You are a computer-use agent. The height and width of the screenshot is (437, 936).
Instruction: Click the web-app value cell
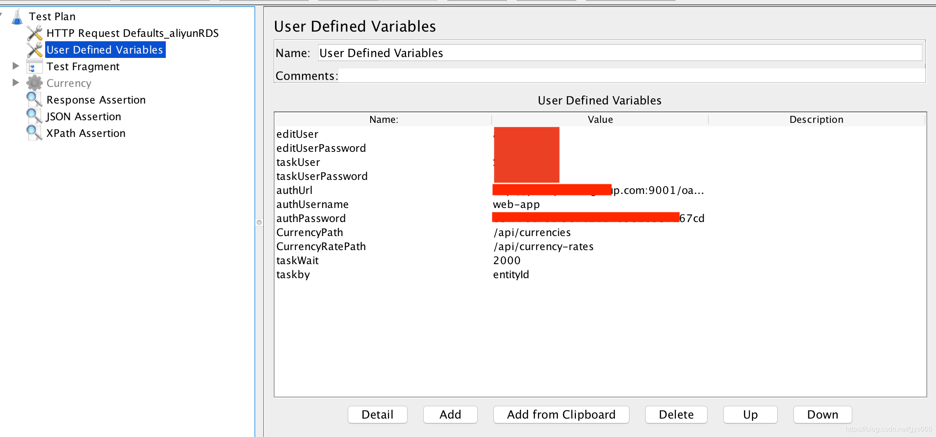coord(600,204)
